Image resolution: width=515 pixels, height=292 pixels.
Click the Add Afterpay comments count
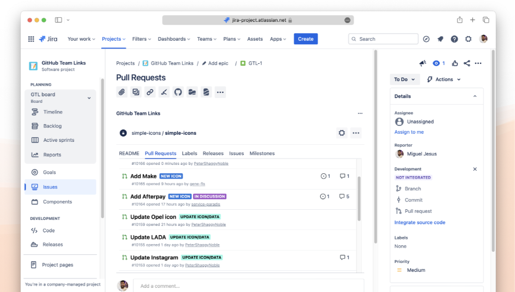pyautogui.click(x=344, y=196)
